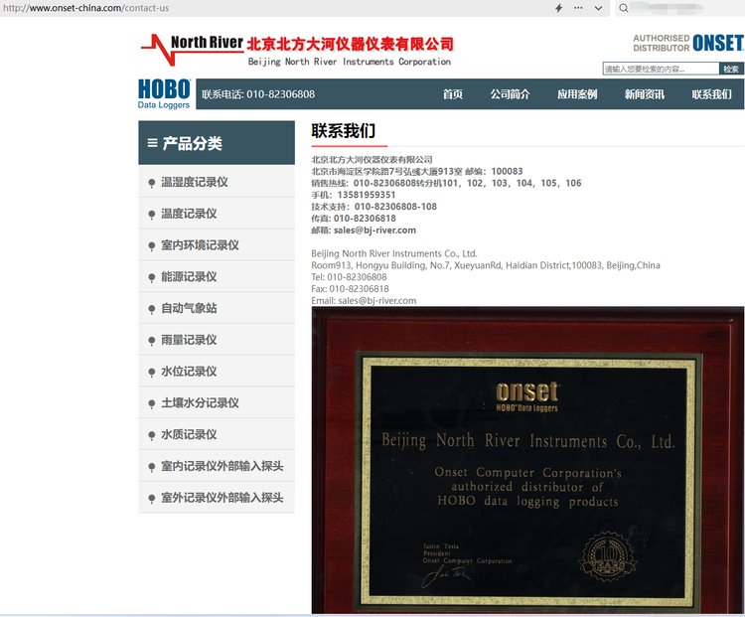Open 应用案例 navigation item

click(x=577, y=94)
